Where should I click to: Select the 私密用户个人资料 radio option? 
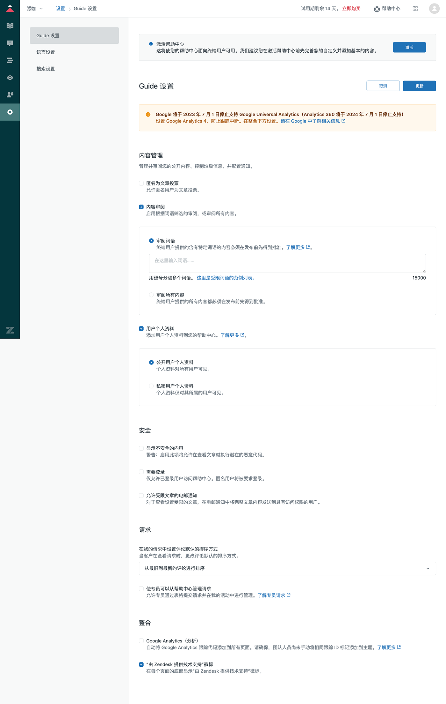click(x=151, y=386)
